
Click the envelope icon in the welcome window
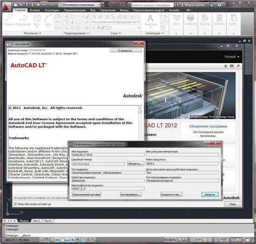(232, 66)
